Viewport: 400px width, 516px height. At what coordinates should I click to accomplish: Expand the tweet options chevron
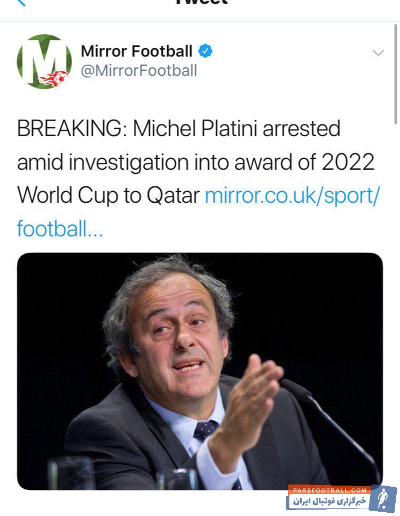coord(378,53)
